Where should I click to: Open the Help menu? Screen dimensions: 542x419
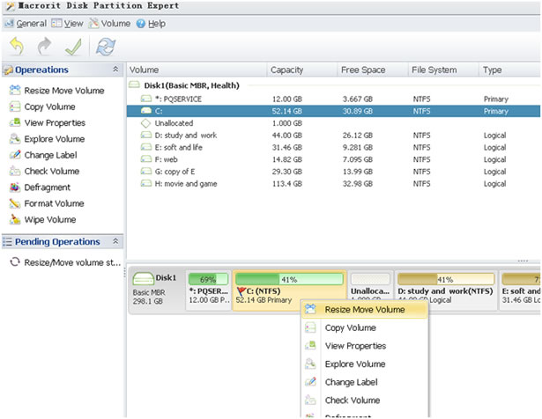[x=151, y=24]
